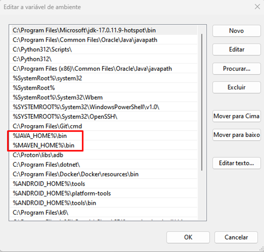The height and width of the screenshot is (252, 264).
Task: Click the Editar button
Action: point(236,50)
